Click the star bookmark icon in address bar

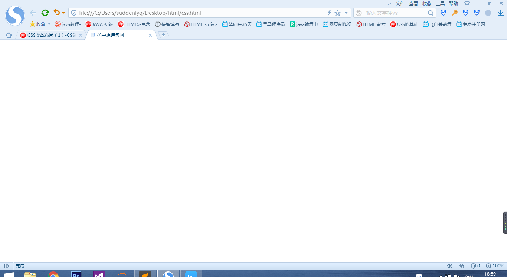[x=337, y=13]
